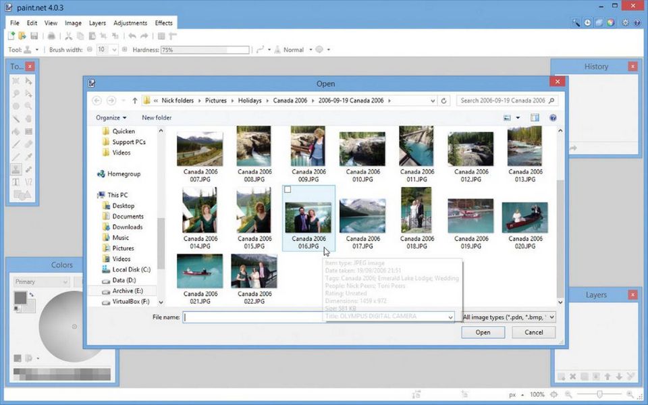
Task: Open the Organize dropdown
Action: click(x=111, y=117)
